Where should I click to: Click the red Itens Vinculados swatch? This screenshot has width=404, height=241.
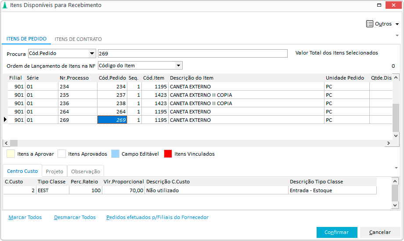pos(168,154)
